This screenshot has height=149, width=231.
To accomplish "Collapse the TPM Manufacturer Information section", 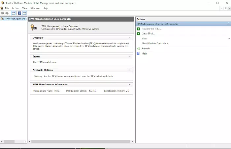I will click(129, 85).
